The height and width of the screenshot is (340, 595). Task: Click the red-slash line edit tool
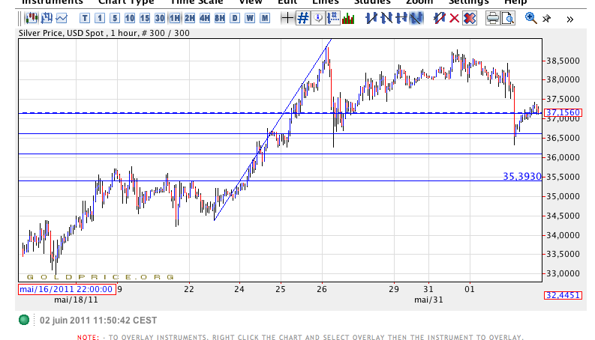440,18
